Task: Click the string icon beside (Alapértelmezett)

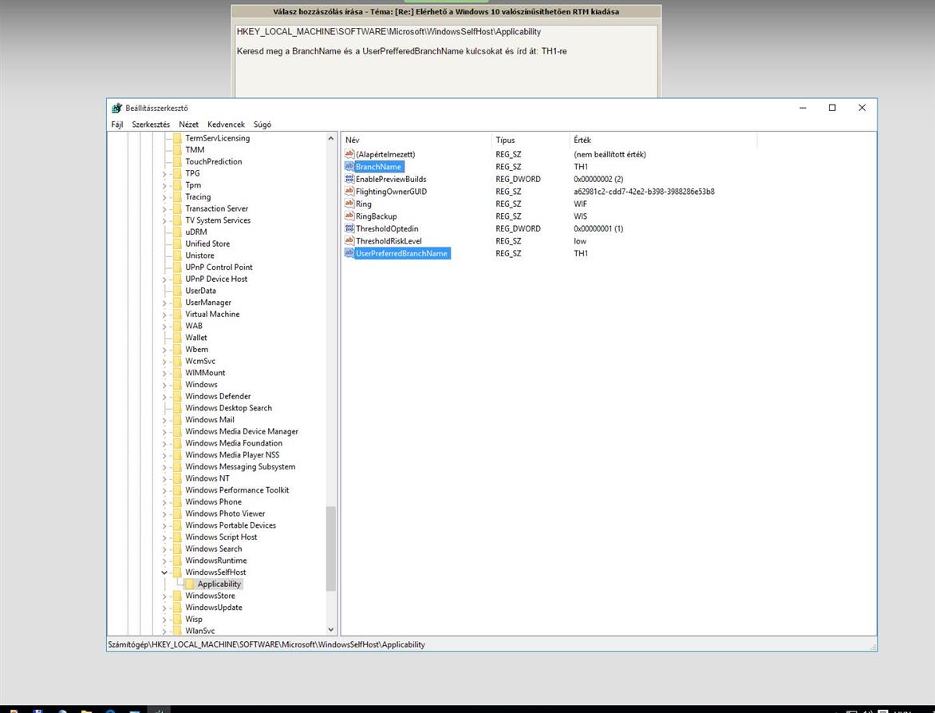Action: (x=349, y=154)
